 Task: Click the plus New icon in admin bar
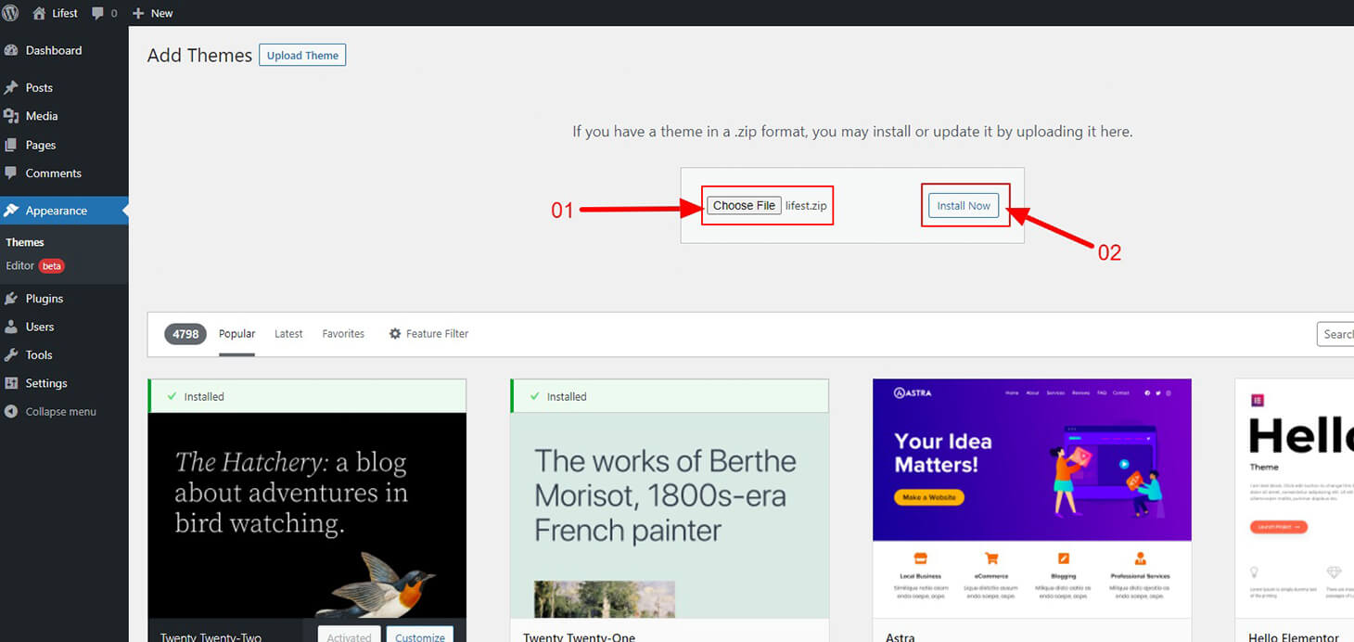click(138, 13)
